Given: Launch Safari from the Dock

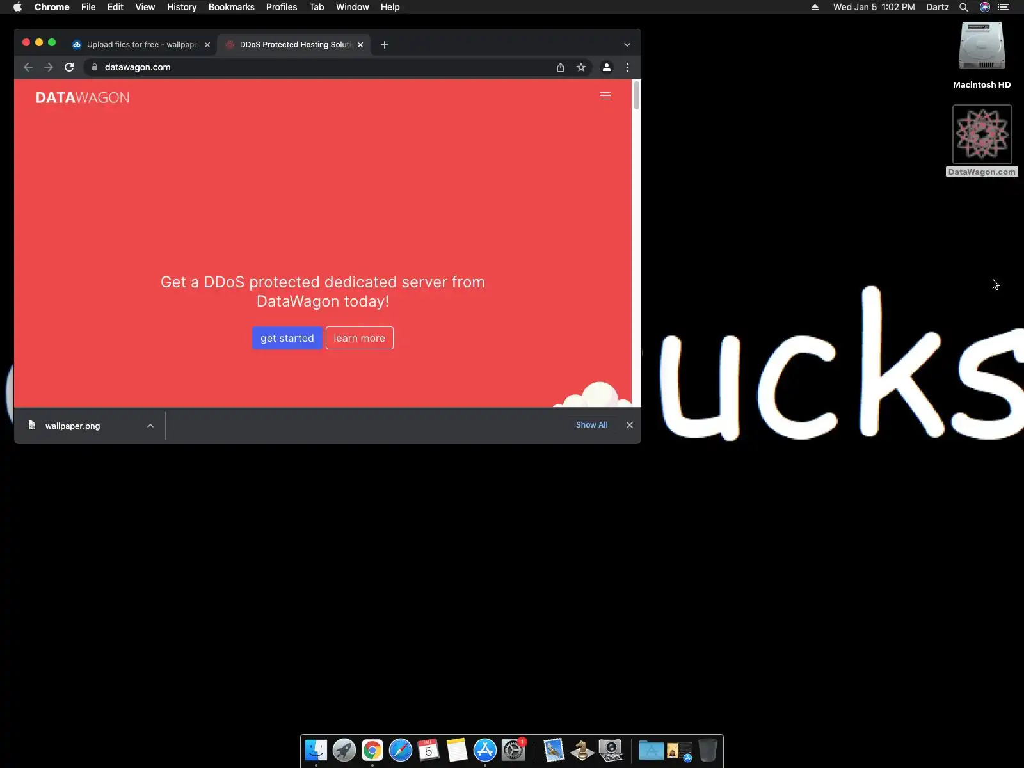Looking at the screenshot, I should 401,750.
